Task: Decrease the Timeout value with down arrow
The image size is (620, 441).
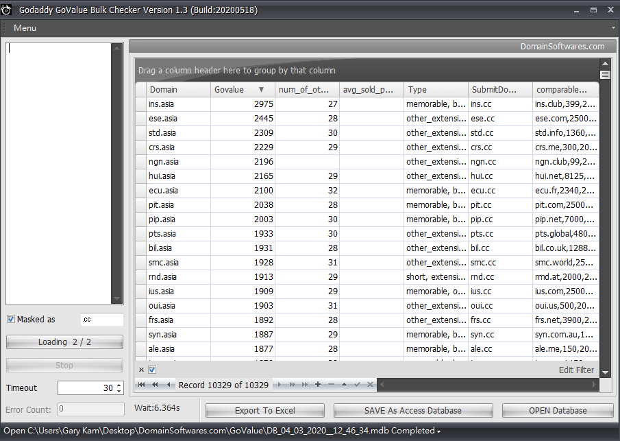Action: pos(119,391)
